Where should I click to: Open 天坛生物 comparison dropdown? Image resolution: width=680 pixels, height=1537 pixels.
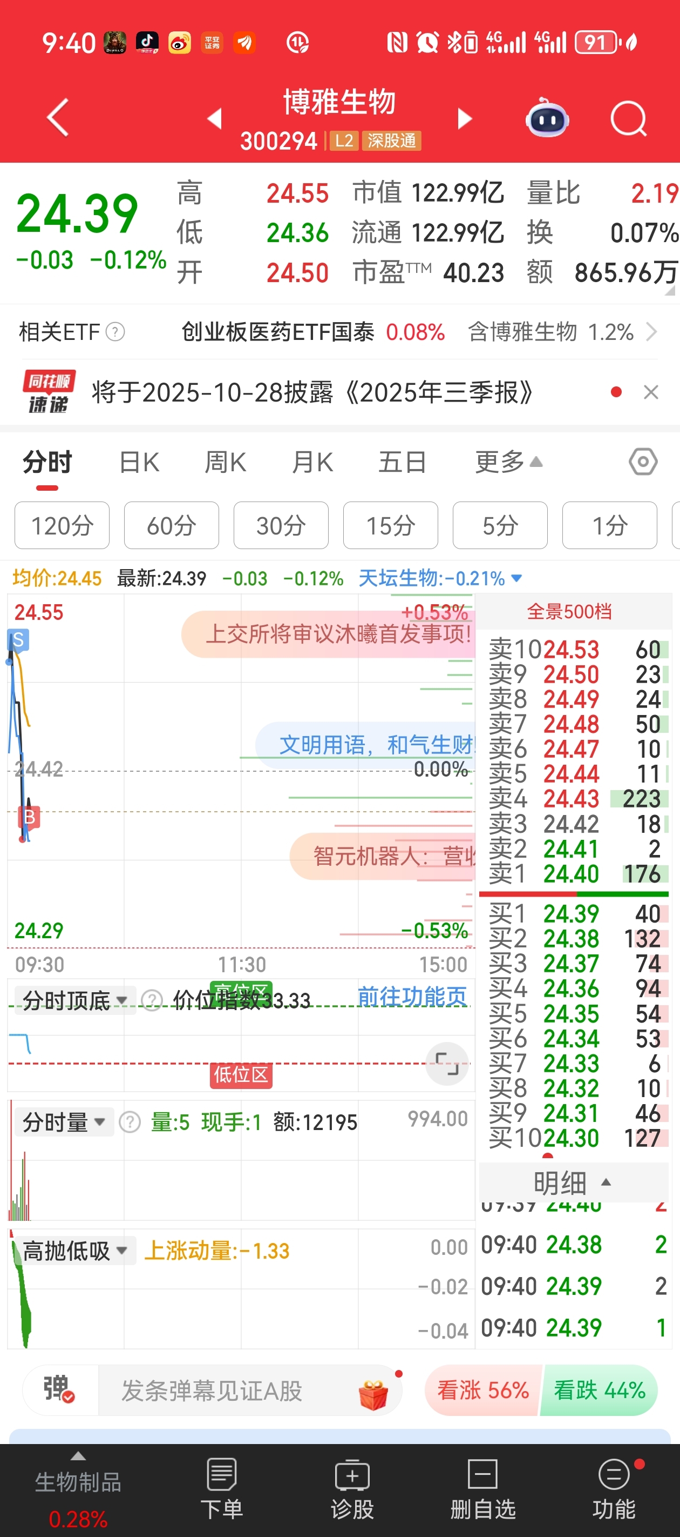pyautogui.click(x=440, y=578)
